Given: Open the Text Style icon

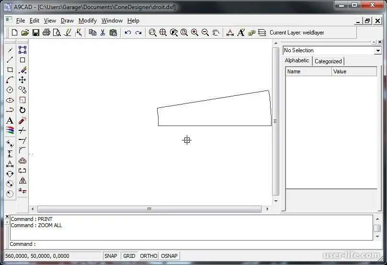Looking at the screenshot, I should 241,33.
